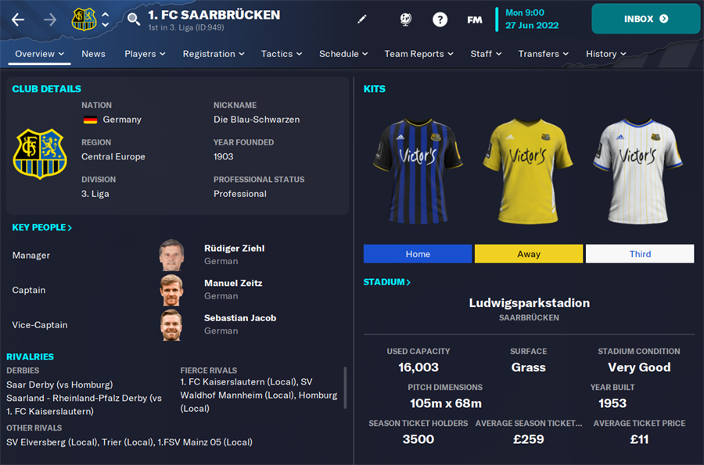
Task: Click the INBOX button
Action: tap(645, 19)
